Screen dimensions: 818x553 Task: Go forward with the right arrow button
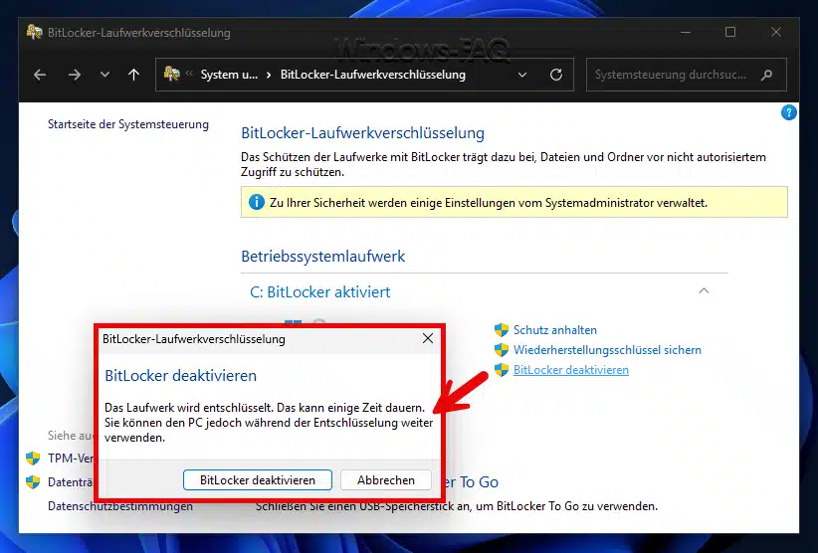tap(75, 75)
